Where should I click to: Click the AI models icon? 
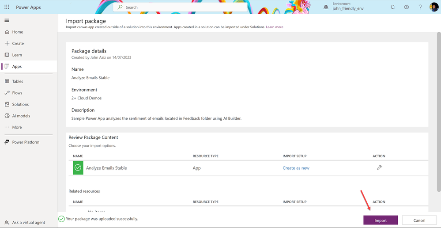coord(8,116)
